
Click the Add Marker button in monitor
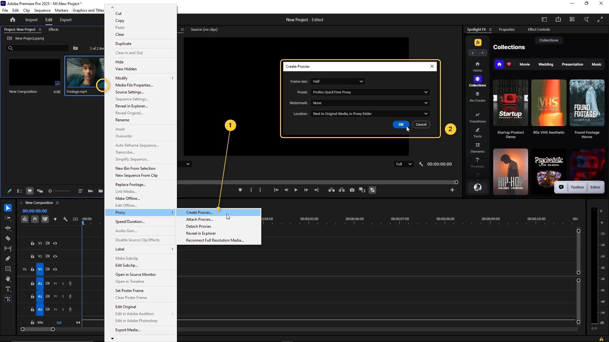click(x=240, y=190)
